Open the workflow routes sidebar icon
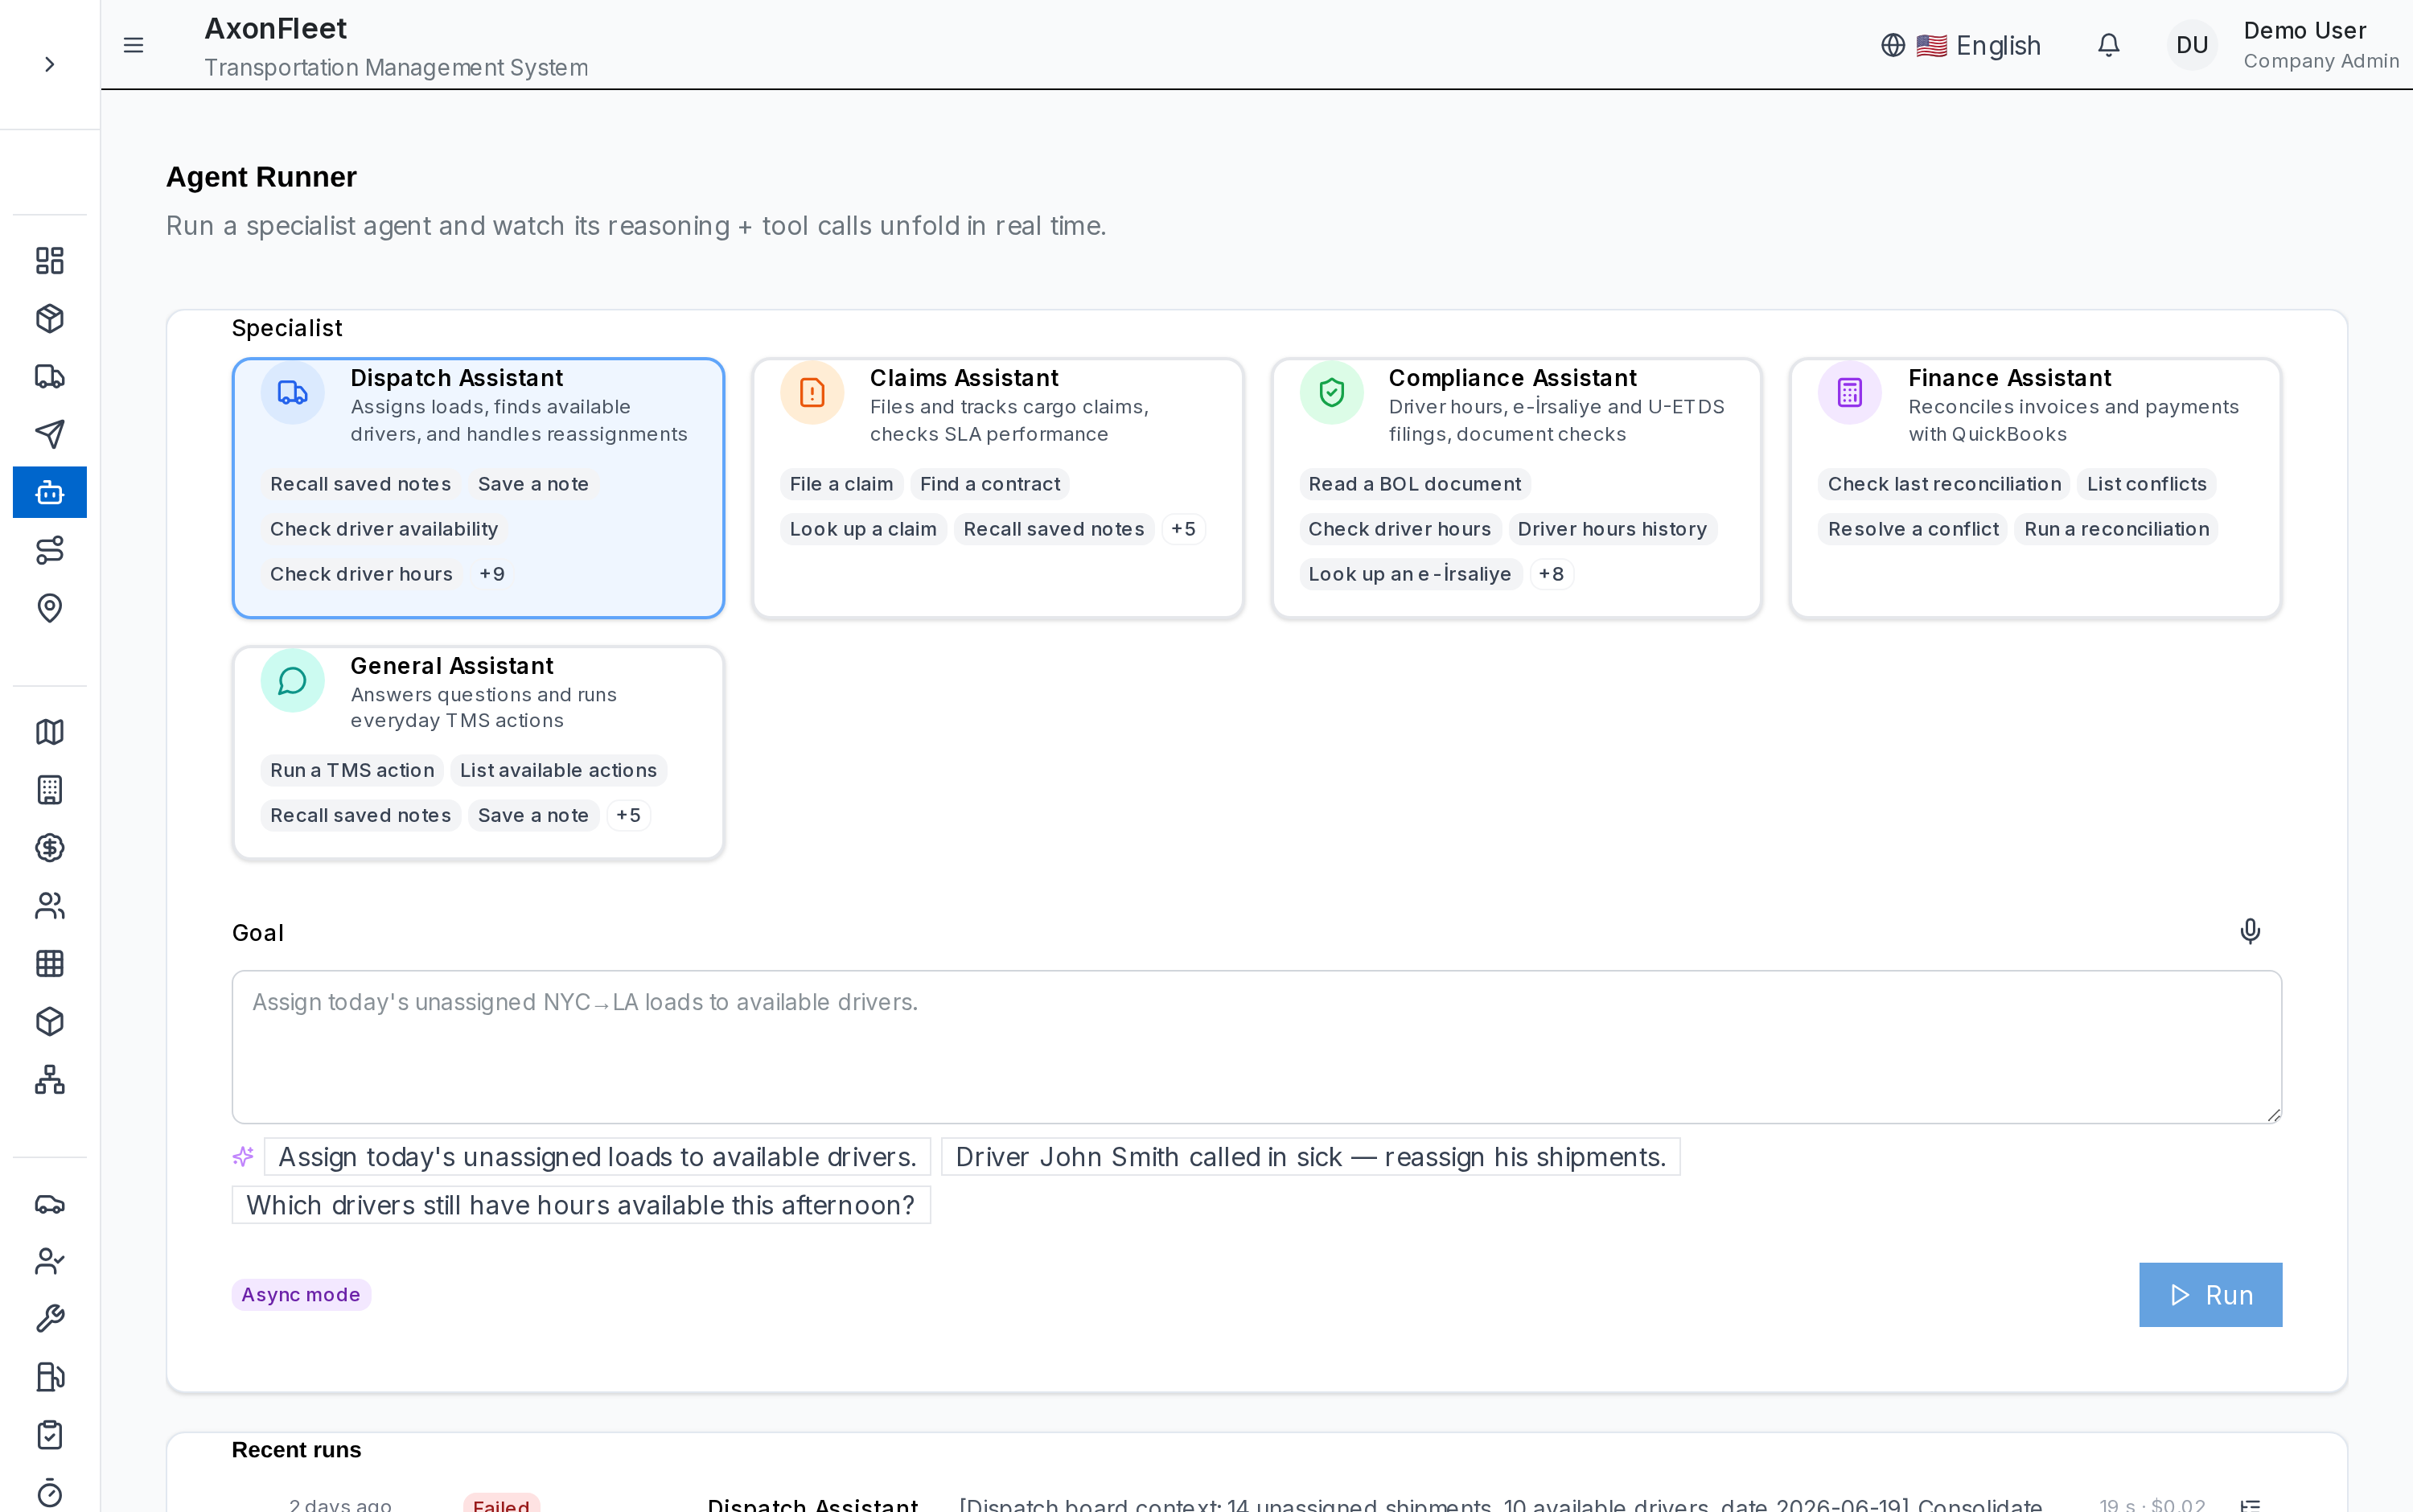 (x=49, y=550)
